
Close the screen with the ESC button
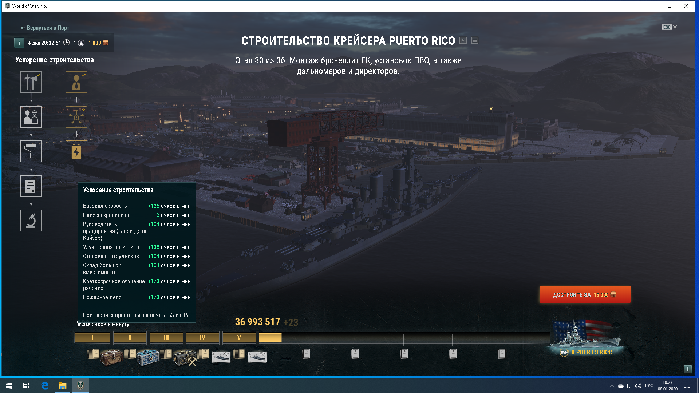click(670, 27)
